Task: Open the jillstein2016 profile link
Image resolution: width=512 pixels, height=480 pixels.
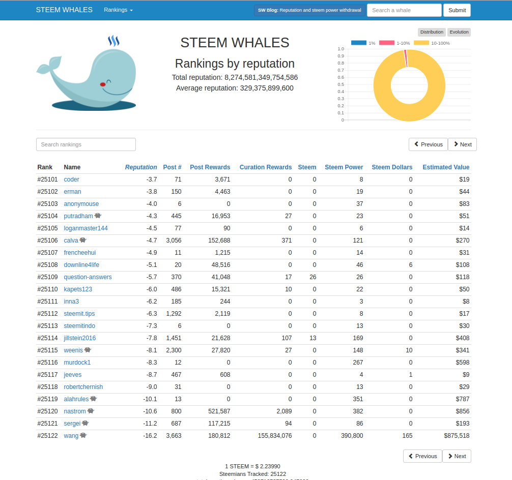Action: tap(80, 338)
